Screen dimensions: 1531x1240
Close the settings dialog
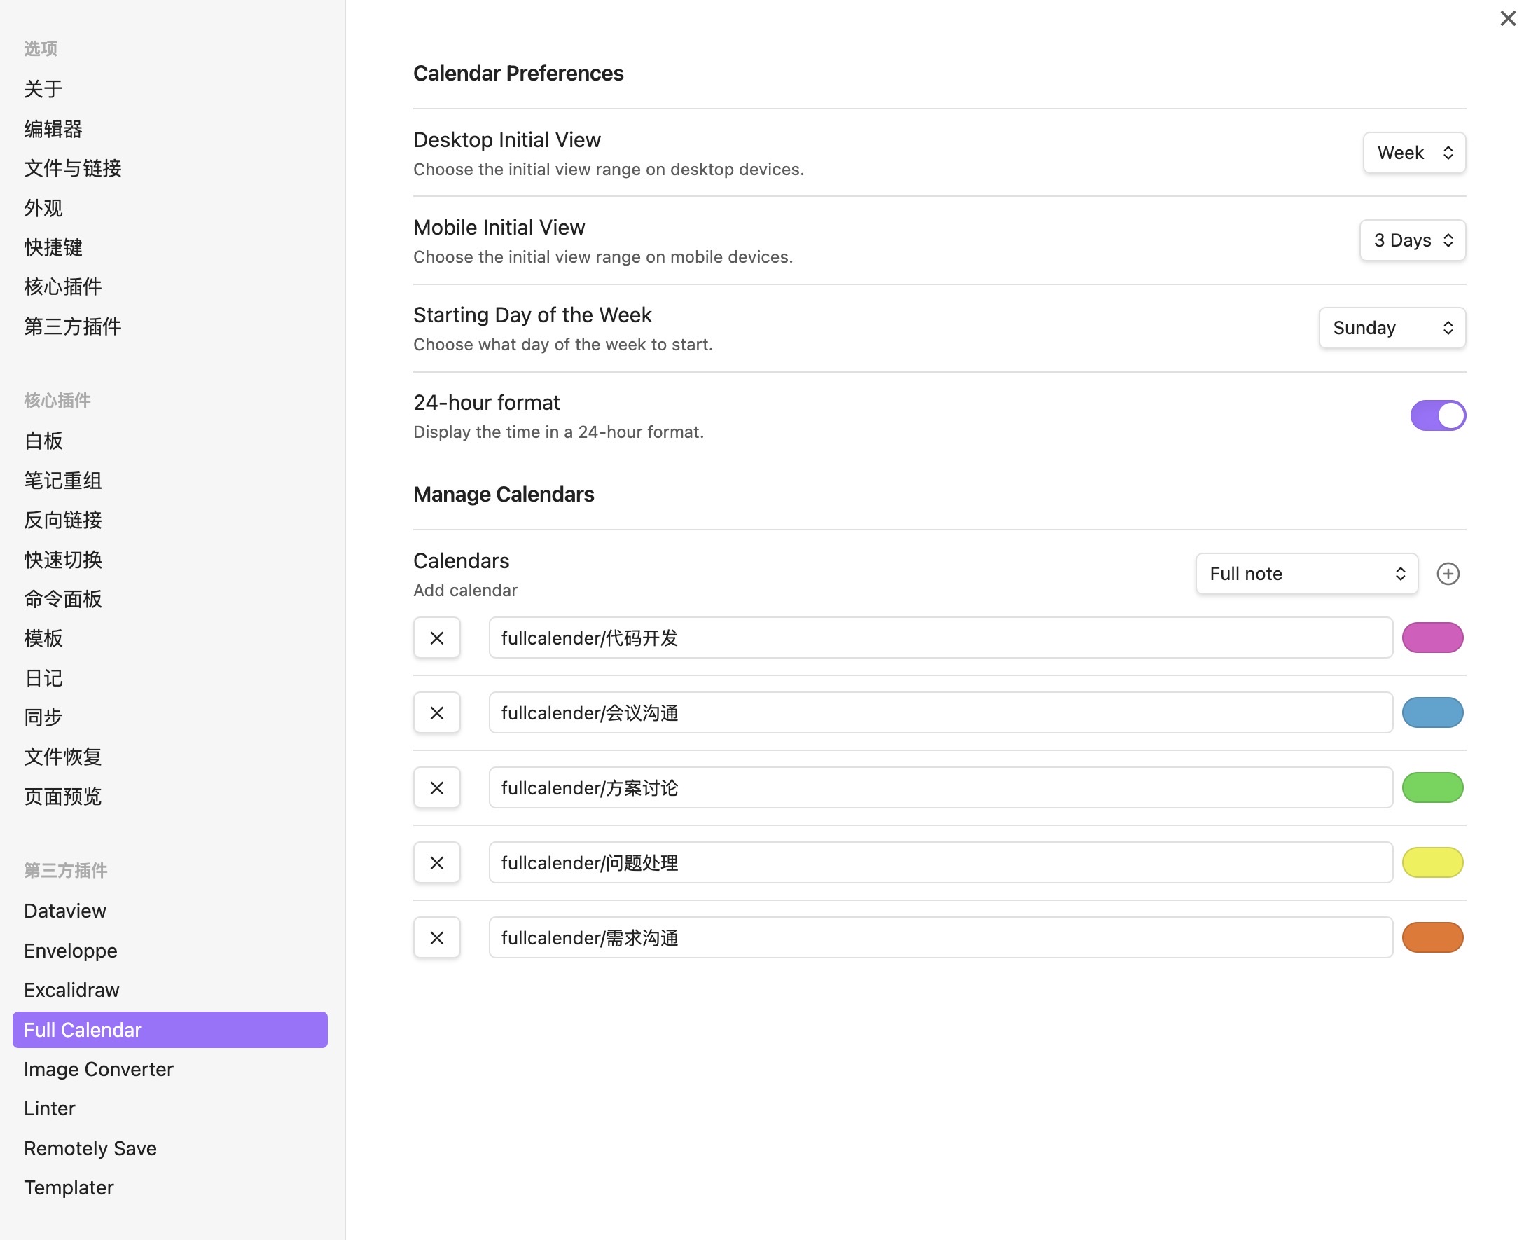1507,19
